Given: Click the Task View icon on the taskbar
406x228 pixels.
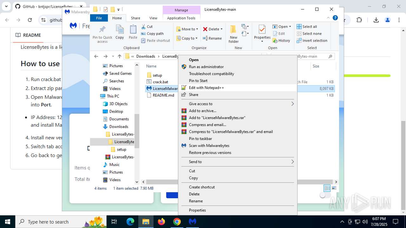Looking at the screenshot, I should click(x=114, y=222).
